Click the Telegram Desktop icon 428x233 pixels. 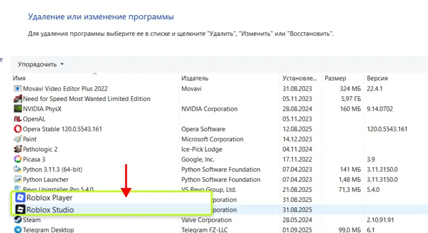tap(18, 230)
